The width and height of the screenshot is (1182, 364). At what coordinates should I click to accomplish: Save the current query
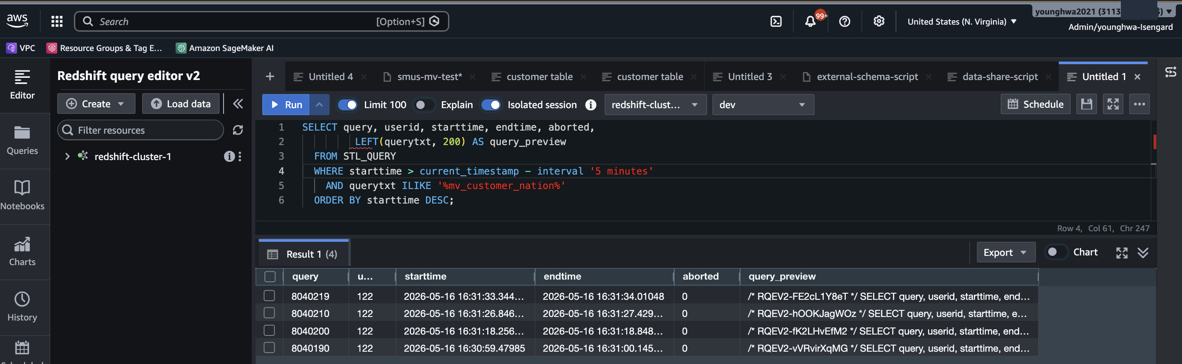[1086, 104]
